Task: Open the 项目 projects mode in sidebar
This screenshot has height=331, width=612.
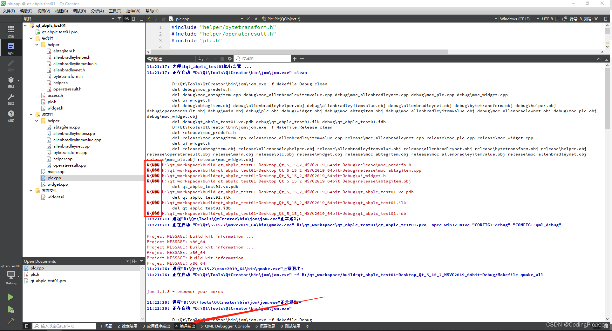Action: coord(11,99)
